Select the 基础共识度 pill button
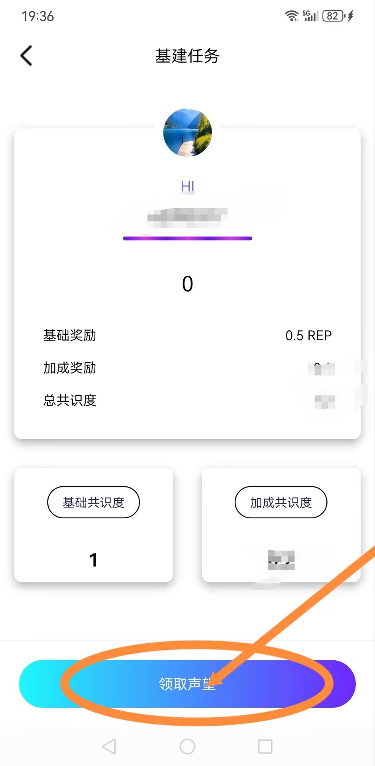This screenshot has height=766, width=375. pyautogui.click(x=93, y=502)
